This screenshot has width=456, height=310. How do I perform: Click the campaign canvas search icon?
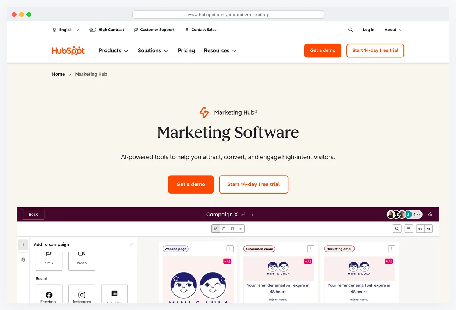(x=397, y=229)
